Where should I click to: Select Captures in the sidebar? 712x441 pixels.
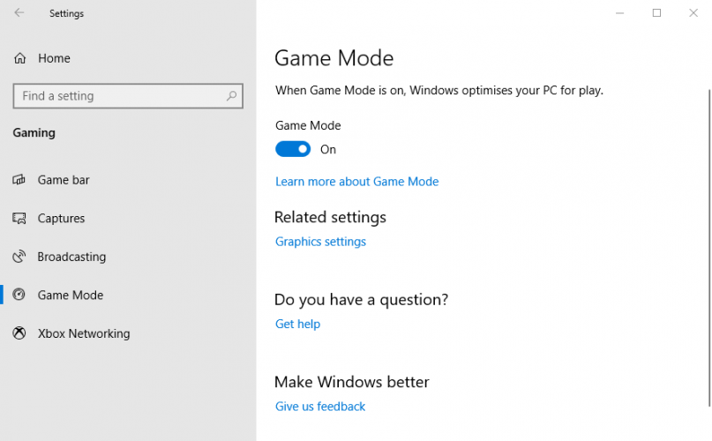pyautogui.click(x=61, y=219)
